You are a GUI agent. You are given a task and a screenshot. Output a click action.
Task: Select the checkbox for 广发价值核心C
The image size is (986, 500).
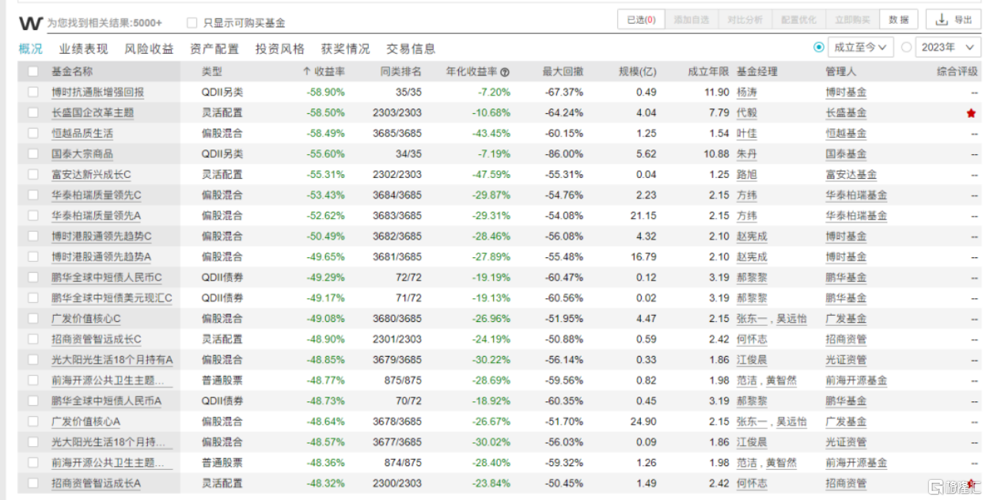coord(33,319)
